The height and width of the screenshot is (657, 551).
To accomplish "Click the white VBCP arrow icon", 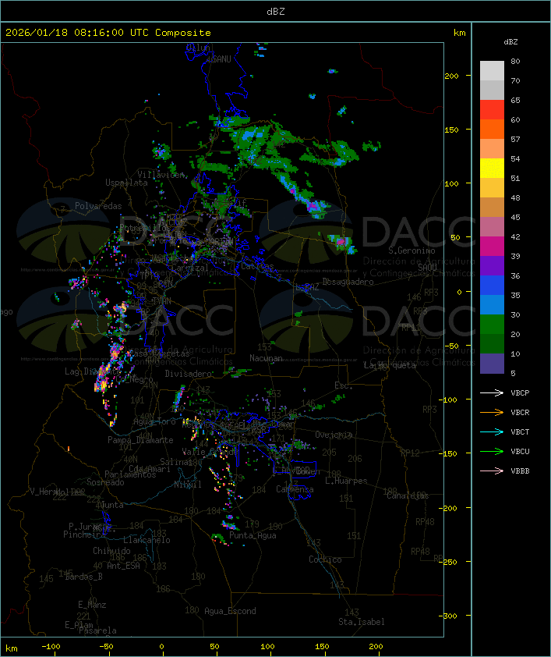I will click(x=492, y=392).
